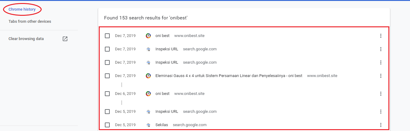Open more actions menu for Dec 7 oni best
The height and width of the screenshot is (131, 410).
tap(381, 36)
